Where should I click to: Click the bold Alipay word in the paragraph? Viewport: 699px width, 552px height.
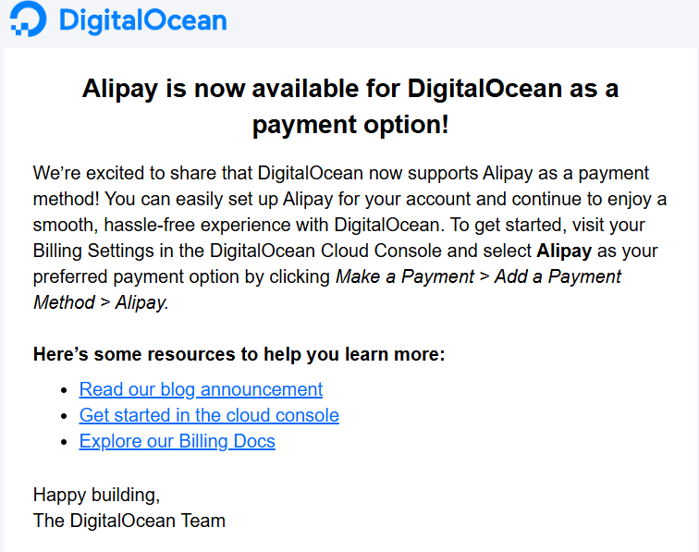pyautogui.click(x=564, y=251)
